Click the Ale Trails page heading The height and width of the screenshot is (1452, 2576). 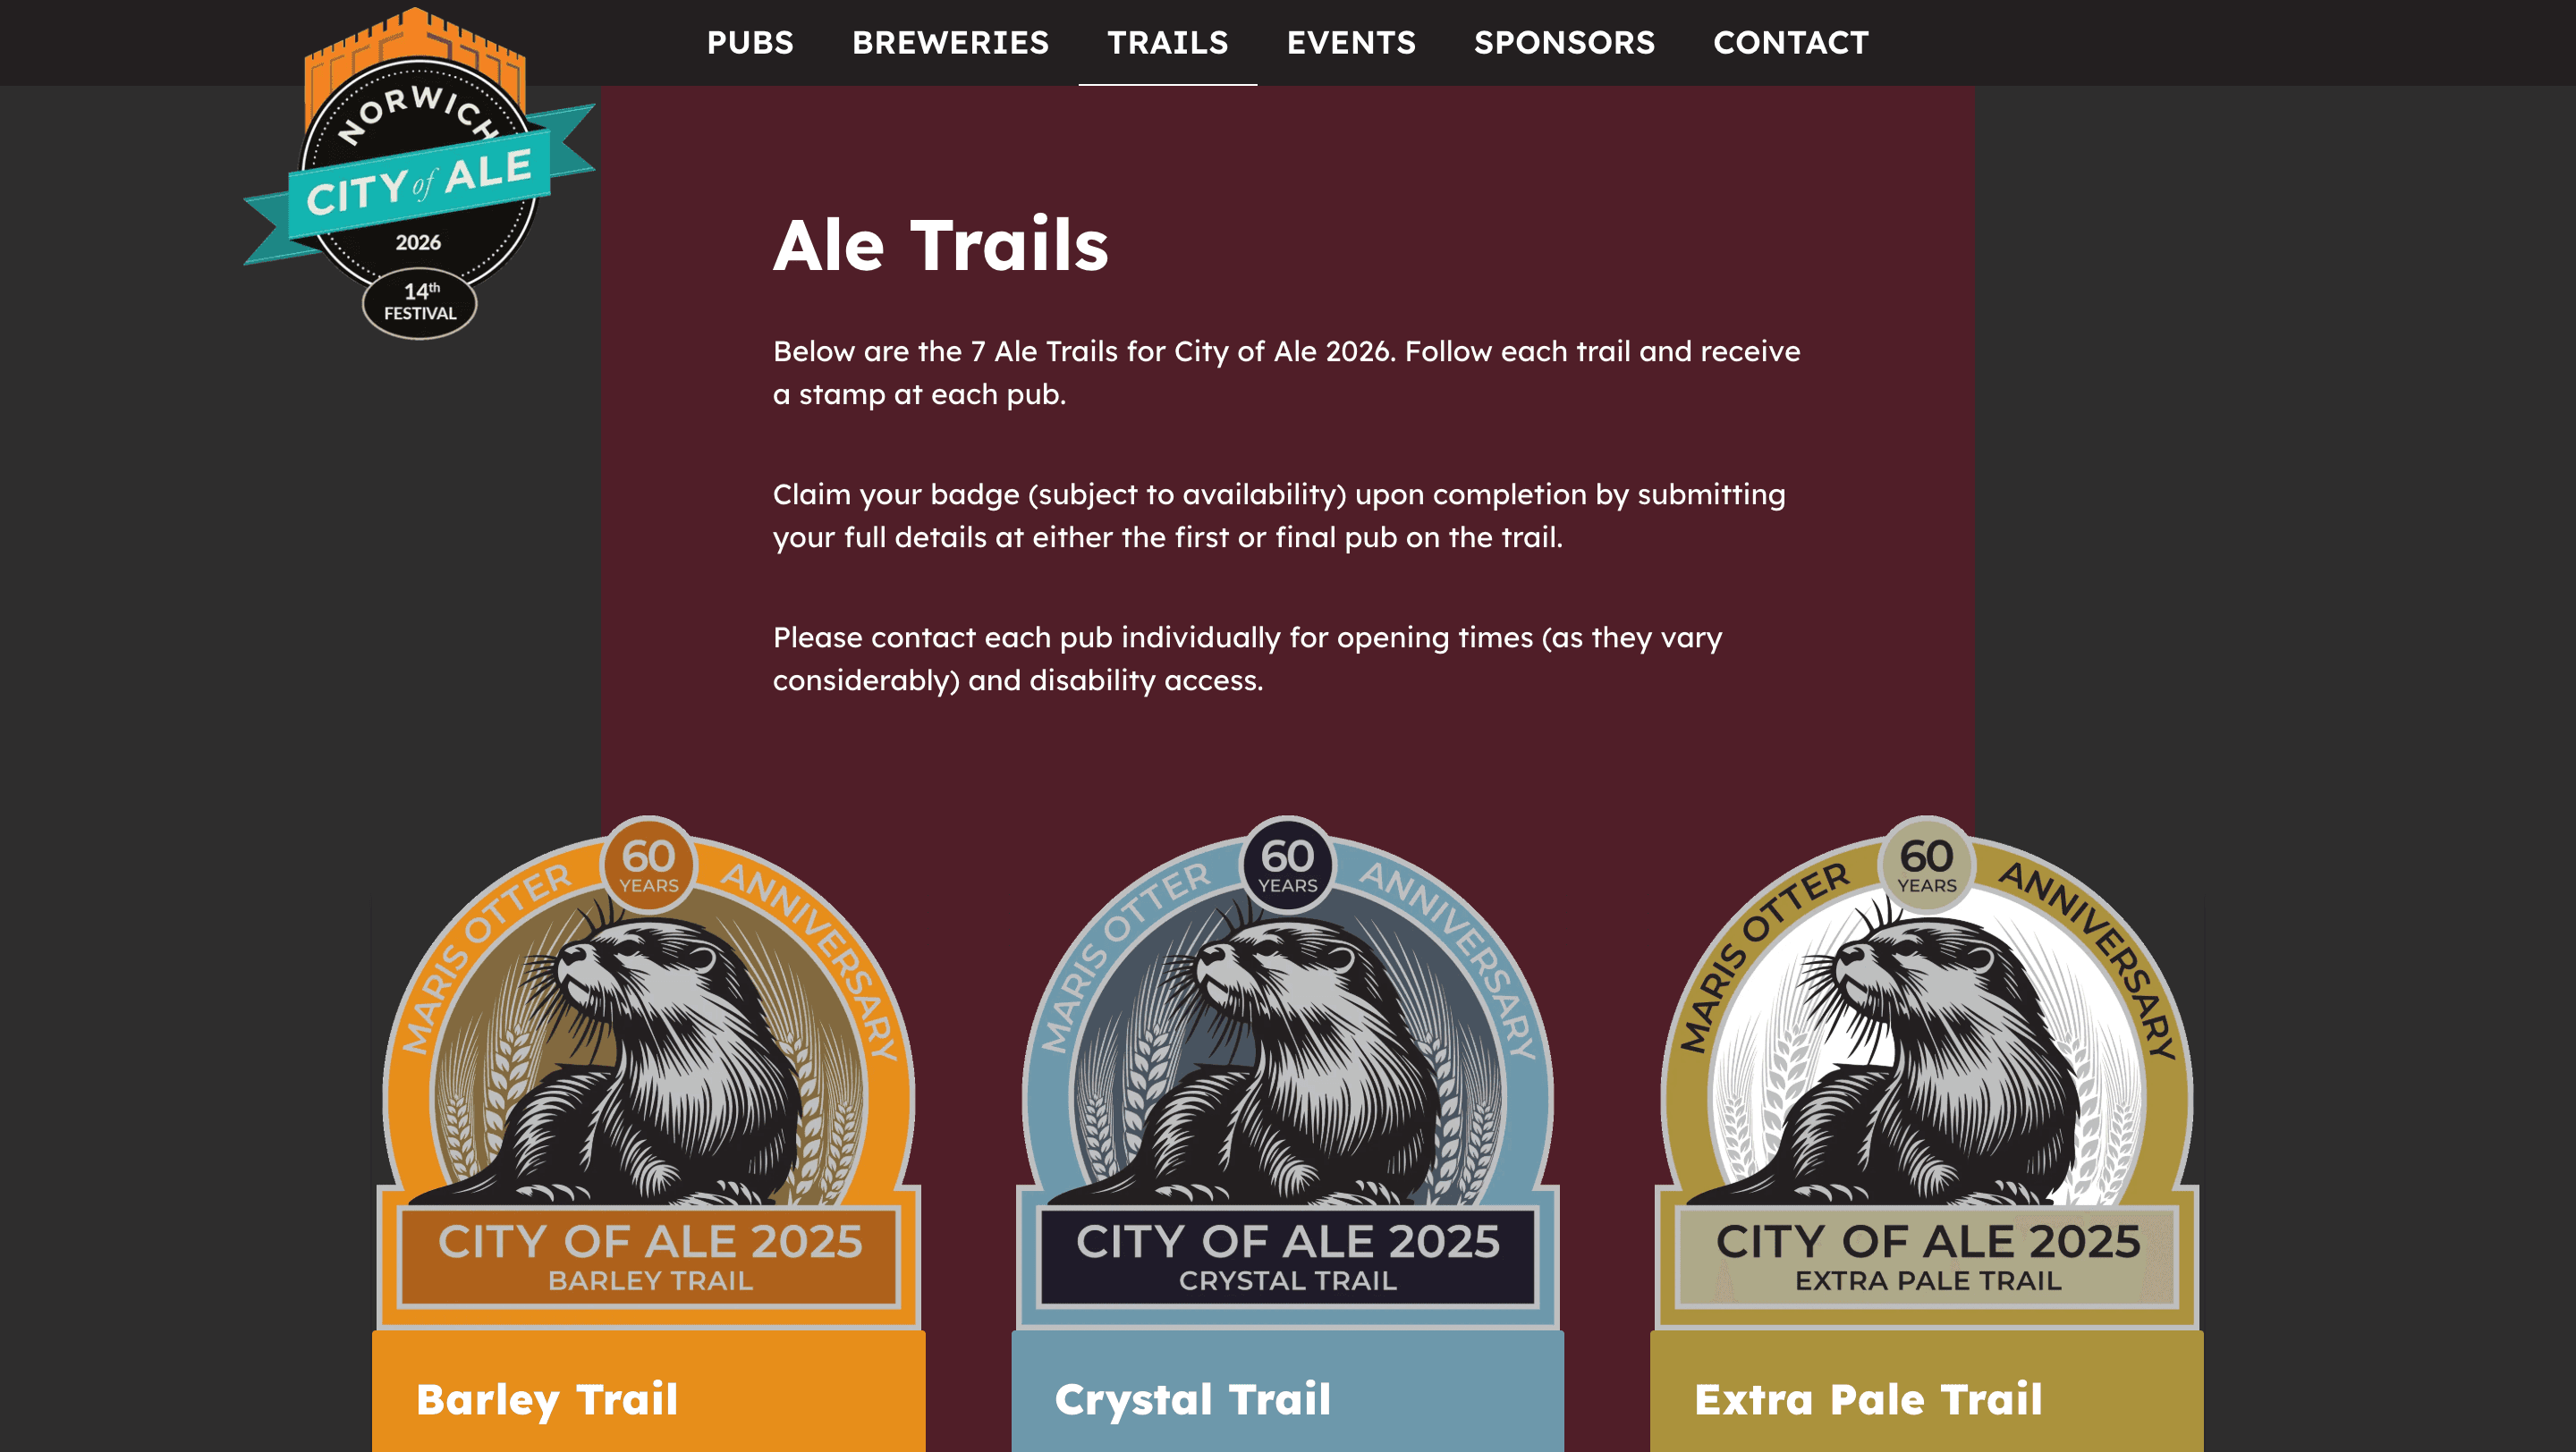[x=940, y=245]
